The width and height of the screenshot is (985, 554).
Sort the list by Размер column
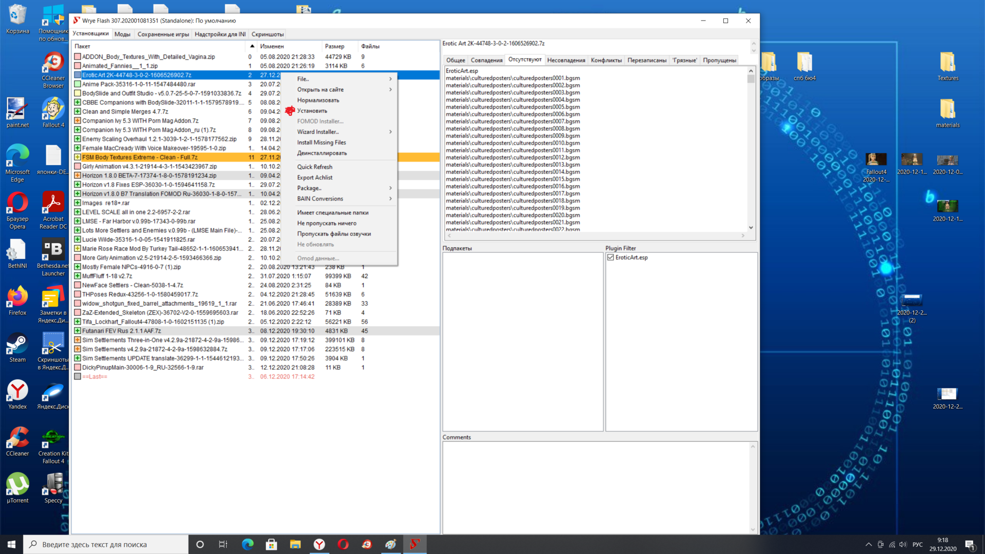coord(334,46)
